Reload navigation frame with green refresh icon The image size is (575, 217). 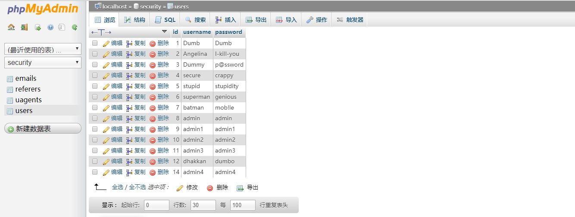[75, 27]
